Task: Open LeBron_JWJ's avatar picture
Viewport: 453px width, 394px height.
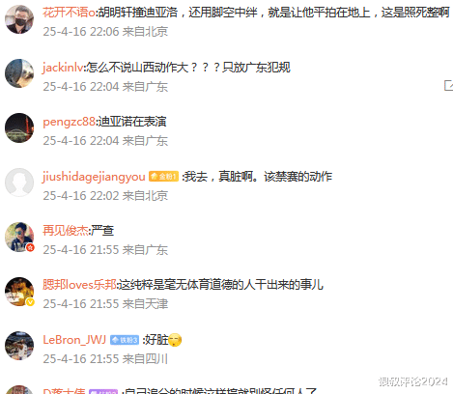Action: click(x=19, y=346)
